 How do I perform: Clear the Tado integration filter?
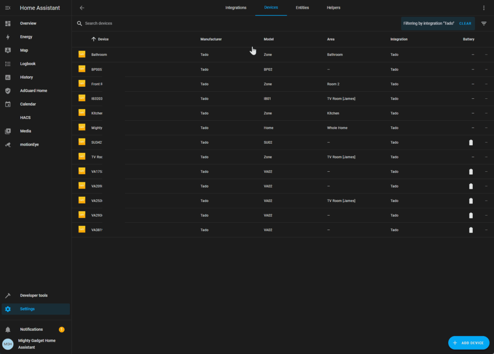465,23
